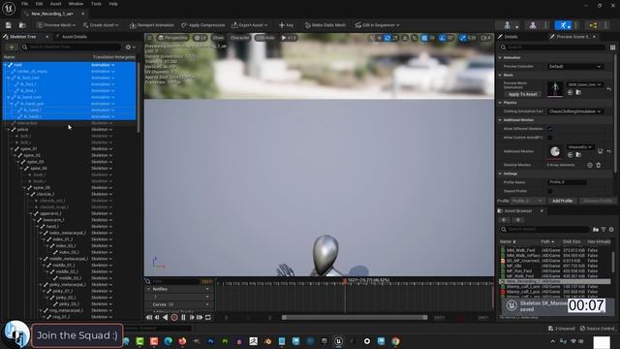Click the surface snapping icon in viewport

tap(414, 38)
